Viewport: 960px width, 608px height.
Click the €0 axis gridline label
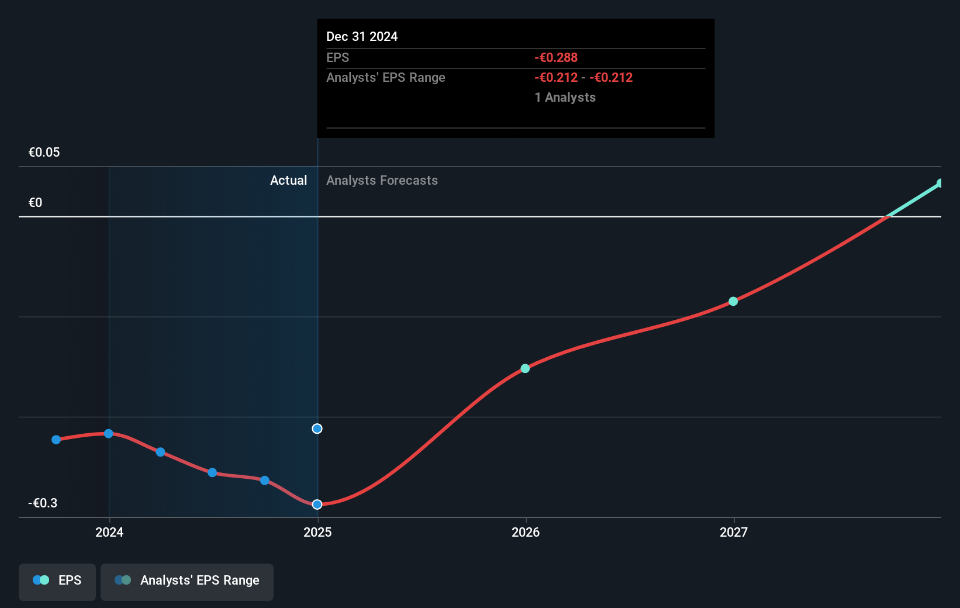click(x=36, y=202)
